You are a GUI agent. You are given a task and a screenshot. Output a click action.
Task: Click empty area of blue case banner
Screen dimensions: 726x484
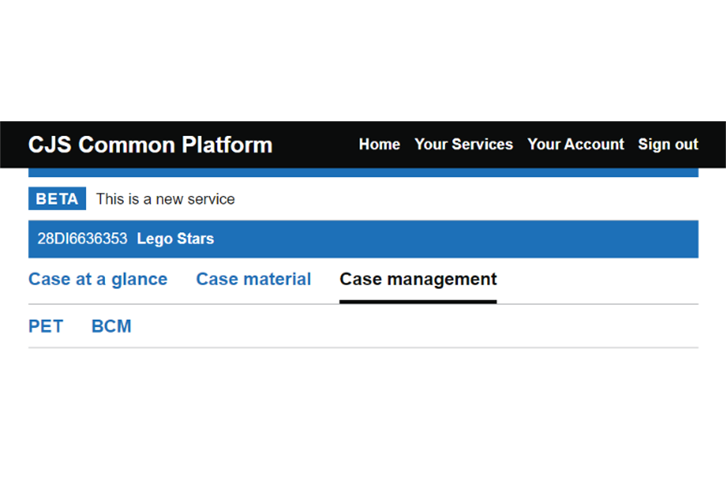454,239
